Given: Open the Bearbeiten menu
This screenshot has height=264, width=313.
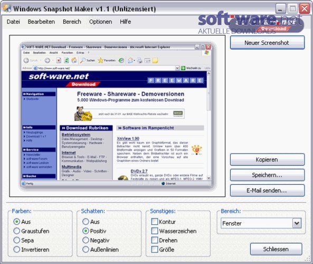Looking at the screenshot, I should tap(41, 22).
